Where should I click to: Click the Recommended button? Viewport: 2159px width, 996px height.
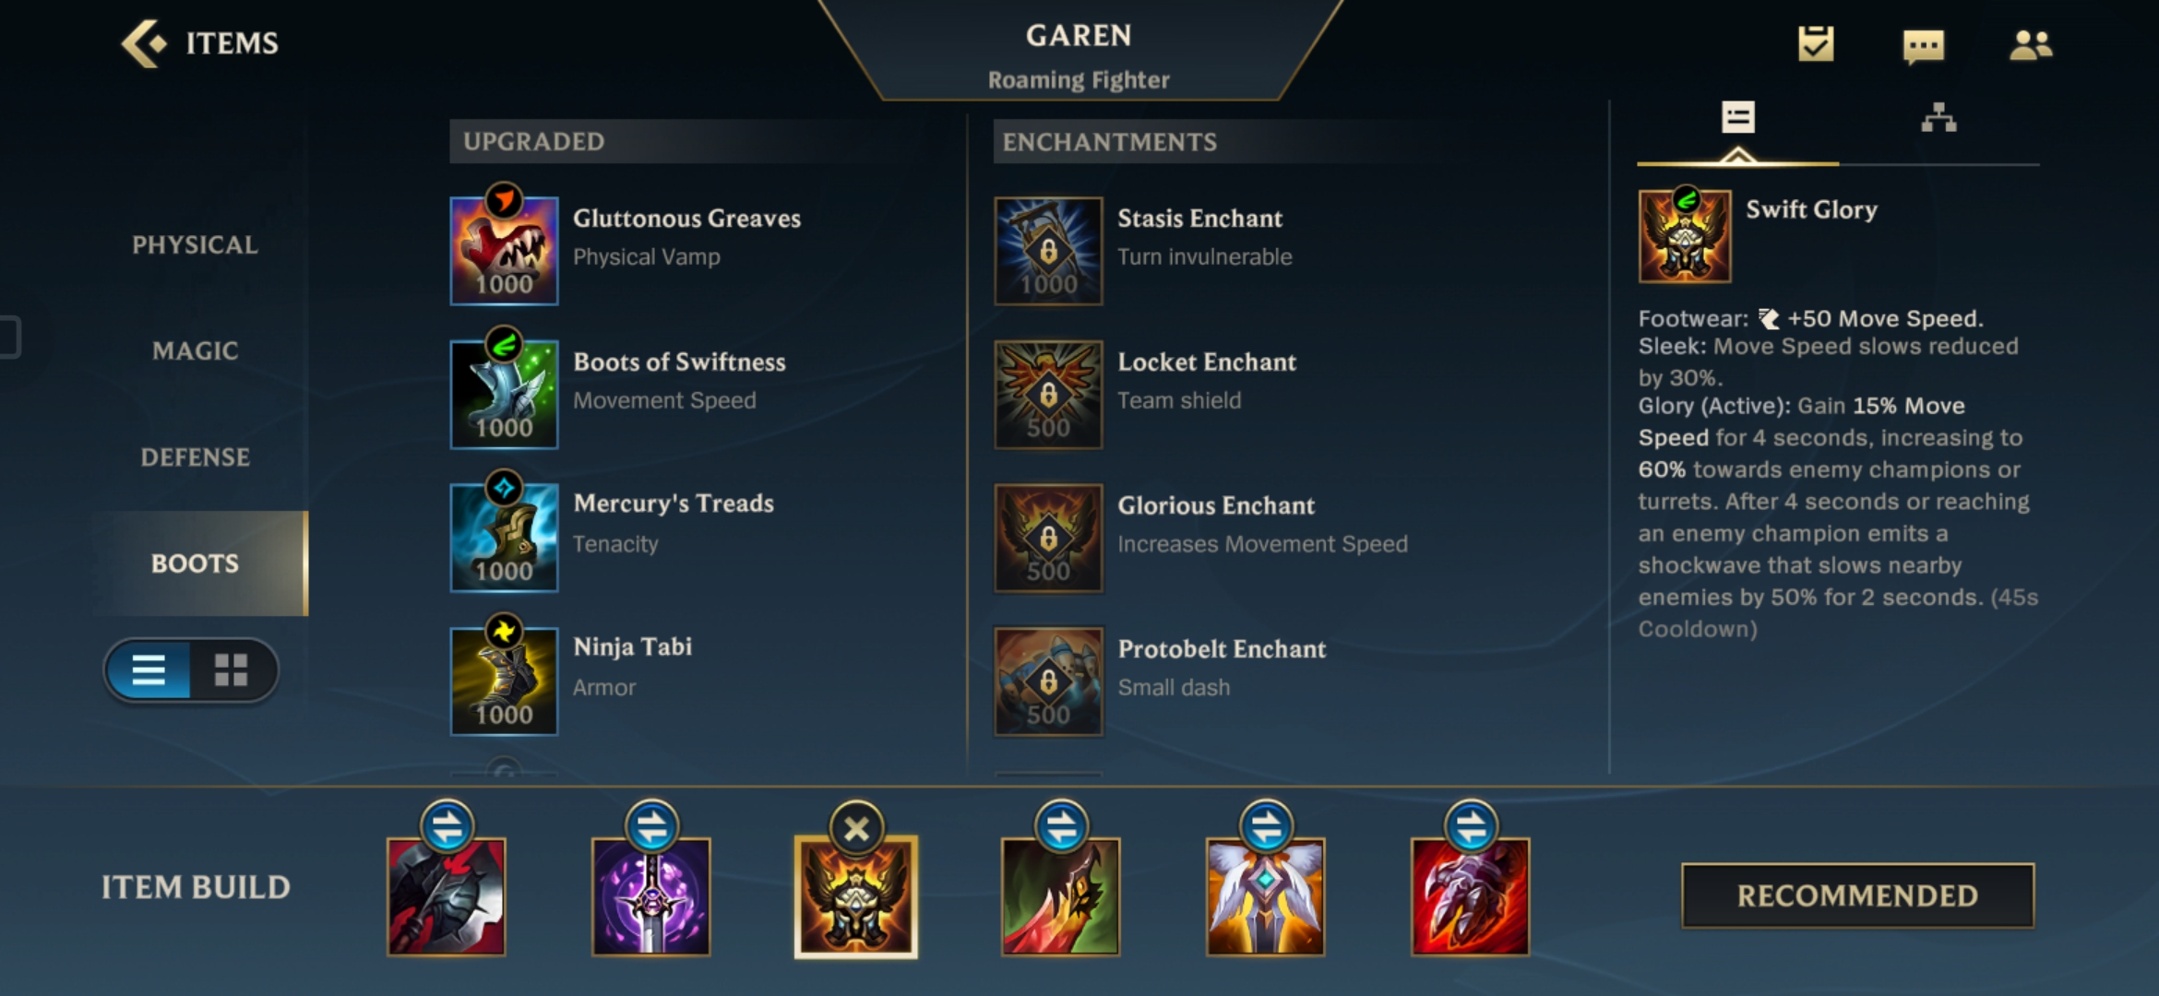click(1857, 895)
